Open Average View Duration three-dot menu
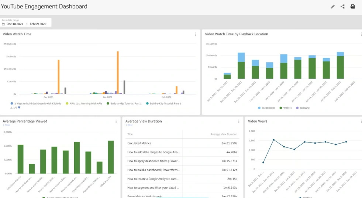 coord(239,121)
